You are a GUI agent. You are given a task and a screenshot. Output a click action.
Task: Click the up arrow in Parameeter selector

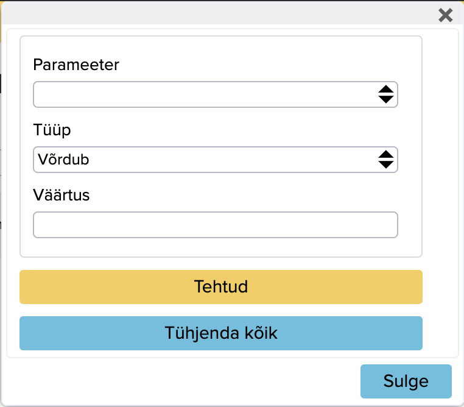point(385,90)
